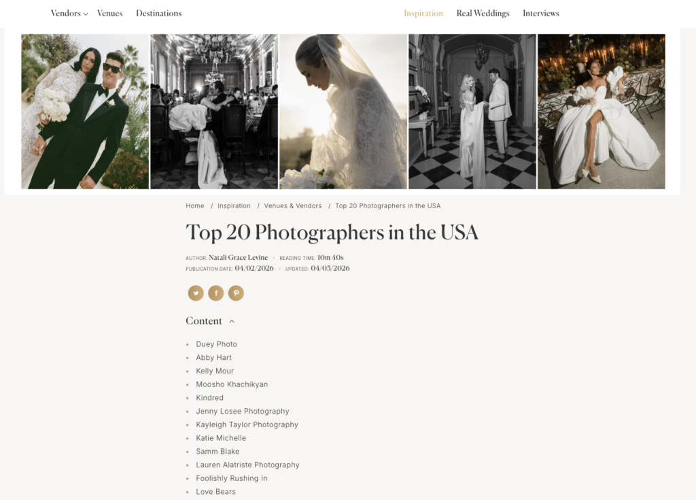This screenshot has height=500, width=696.
Task: Open author Natali Grace Levine link
Action: point(238,258)
